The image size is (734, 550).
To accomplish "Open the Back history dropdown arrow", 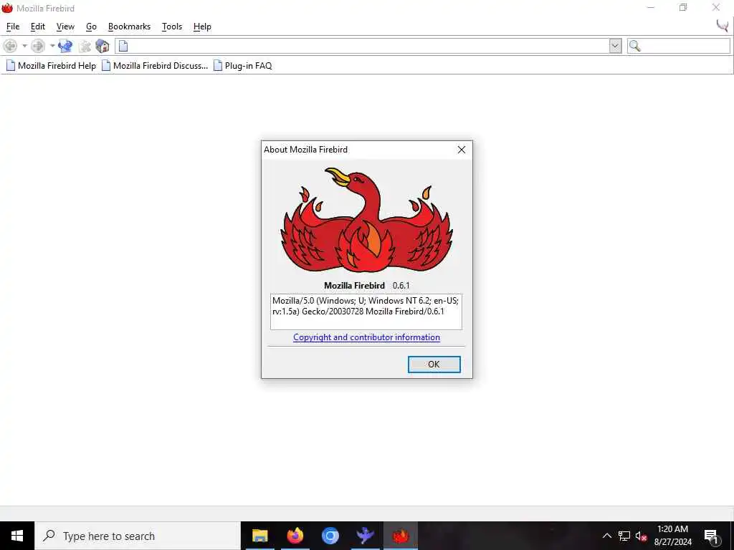I will (x=25, y=46).
